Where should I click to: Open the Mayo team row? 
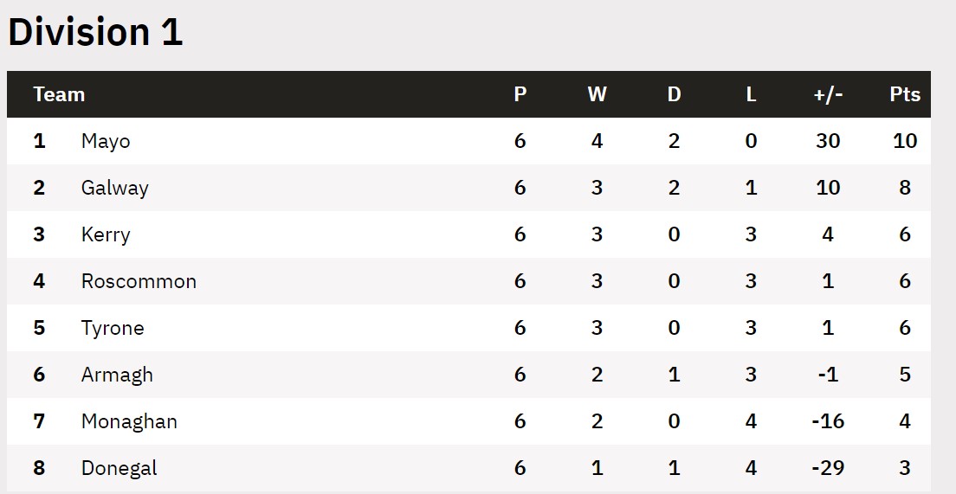(x=468, y=141)
